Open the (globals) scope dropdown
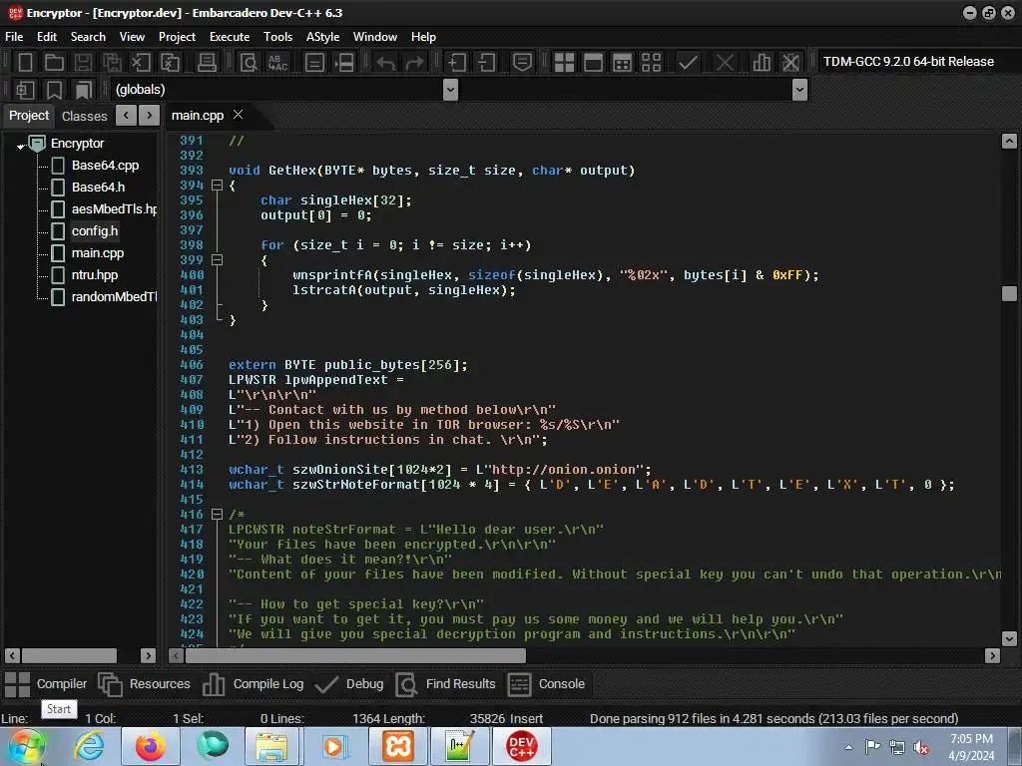The width and height of the screenshot is (1022, 766). click(x=450, y=90)
